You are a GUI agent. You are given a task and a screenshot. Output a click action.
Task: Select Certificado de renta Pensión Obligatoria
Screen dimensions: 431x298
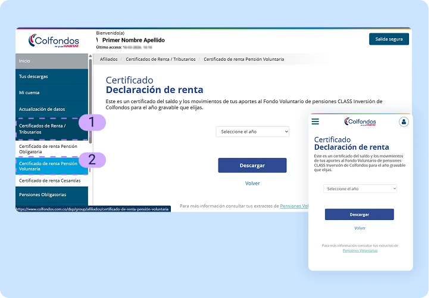tap(52, 149)
